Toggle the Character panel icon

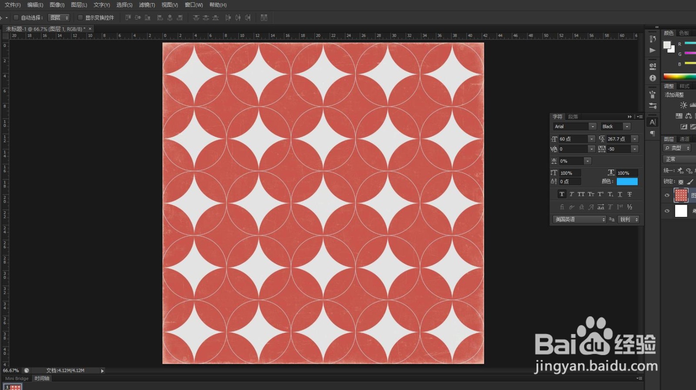(x=652, y=122)
